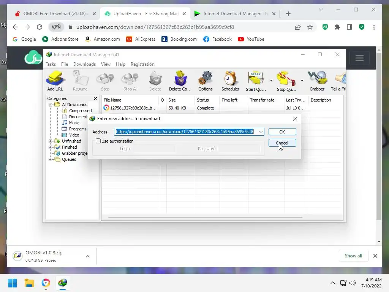Click the share page icon in address bar

coord(298,27)
